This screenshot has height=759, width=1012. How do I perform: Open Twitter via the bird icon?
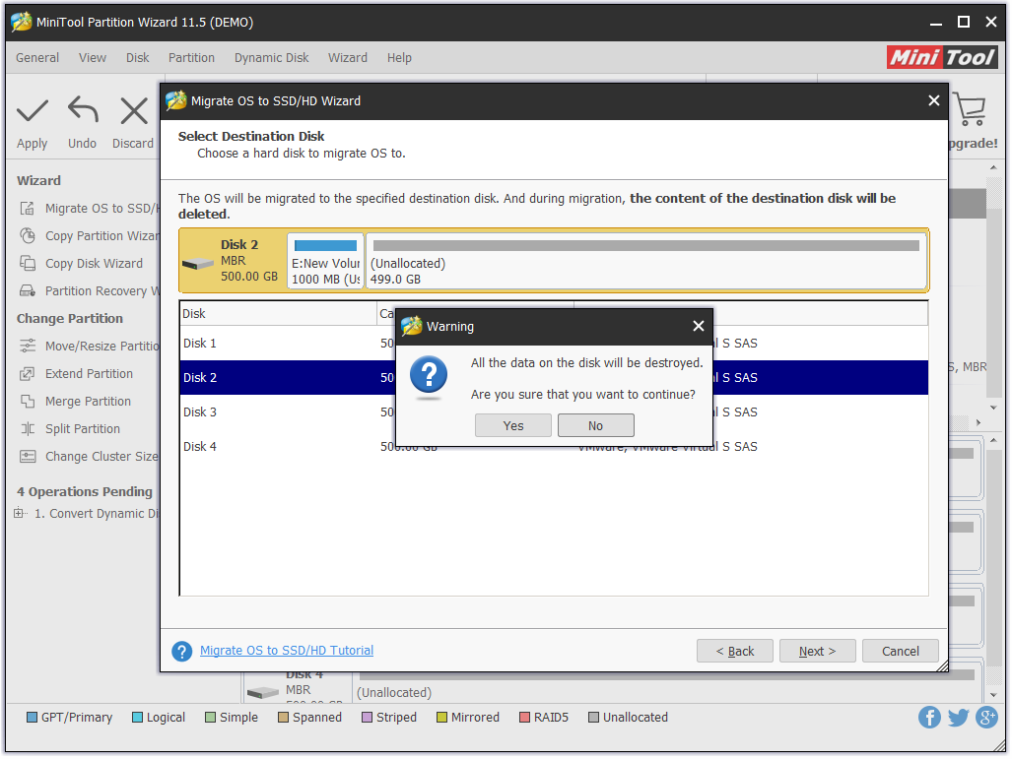click(959, 717)
